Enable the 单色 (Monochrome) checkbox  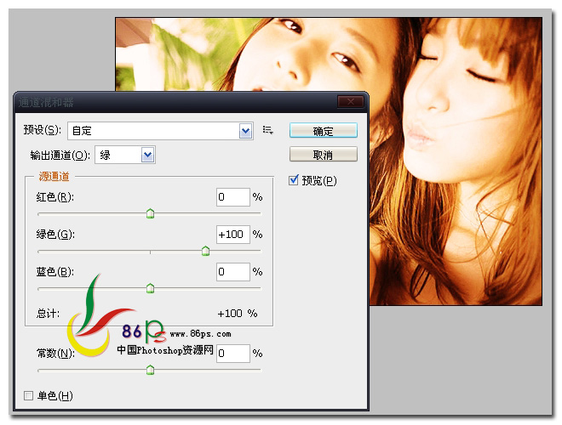pos(29,396)
